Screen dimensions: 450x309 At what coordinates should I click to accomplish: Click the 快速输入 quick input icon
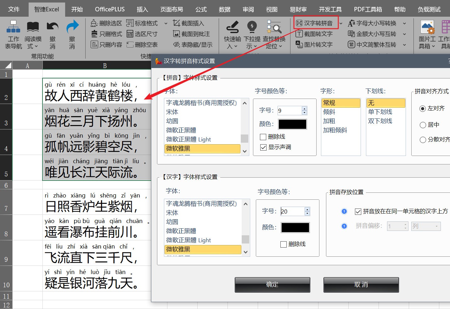pyautogui.click(x=232, y=27)
